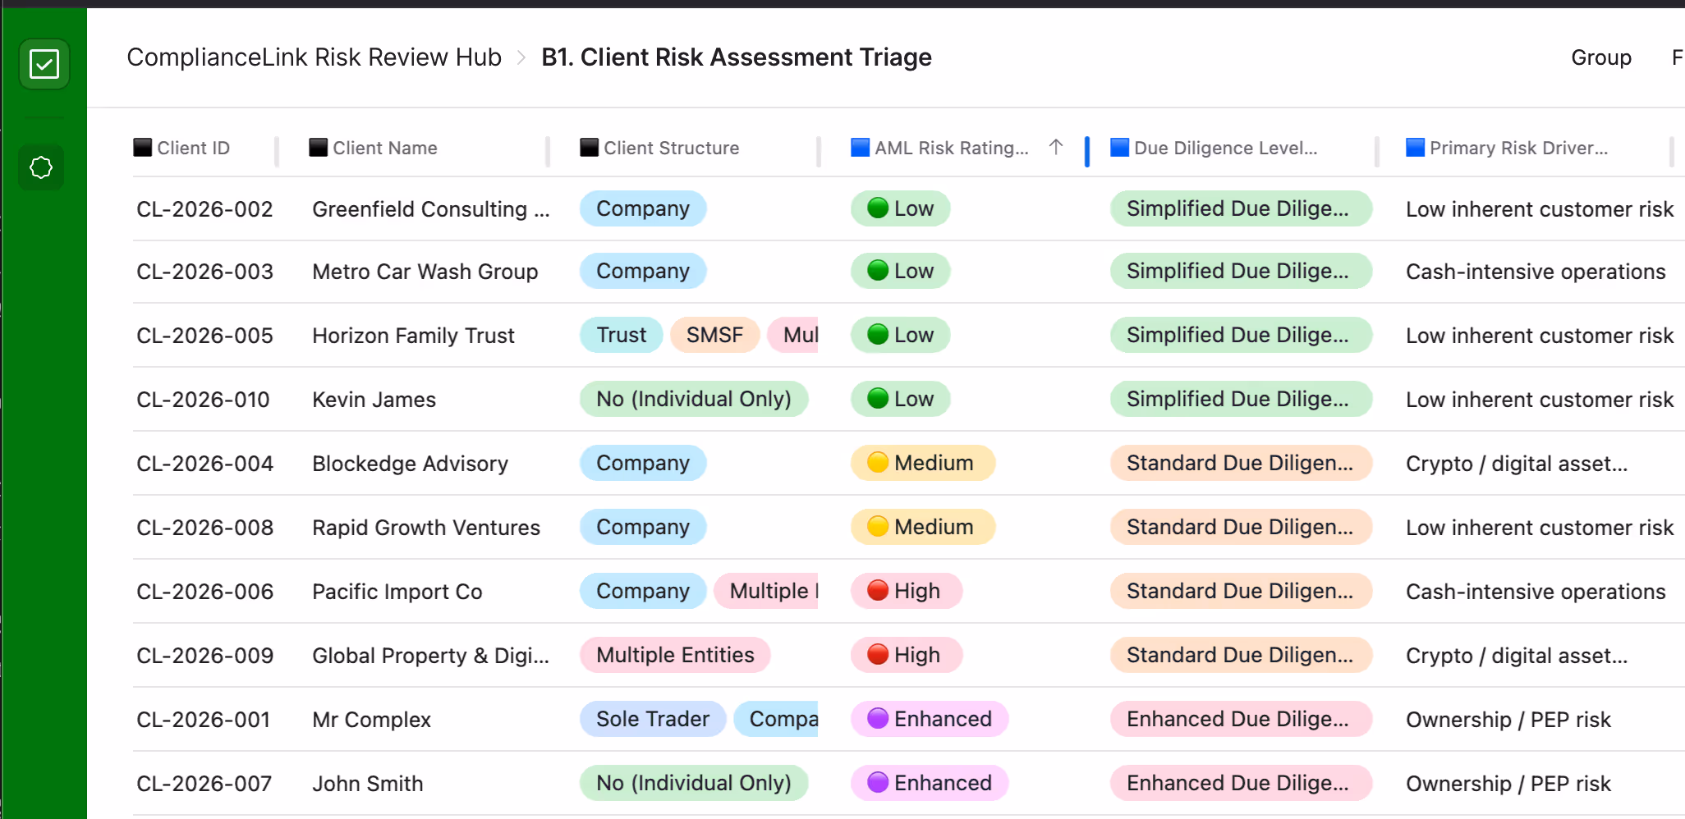Open the Client Structure column header menu
The width and height of the screenshot is (1685, 819).
click(671, 148)
